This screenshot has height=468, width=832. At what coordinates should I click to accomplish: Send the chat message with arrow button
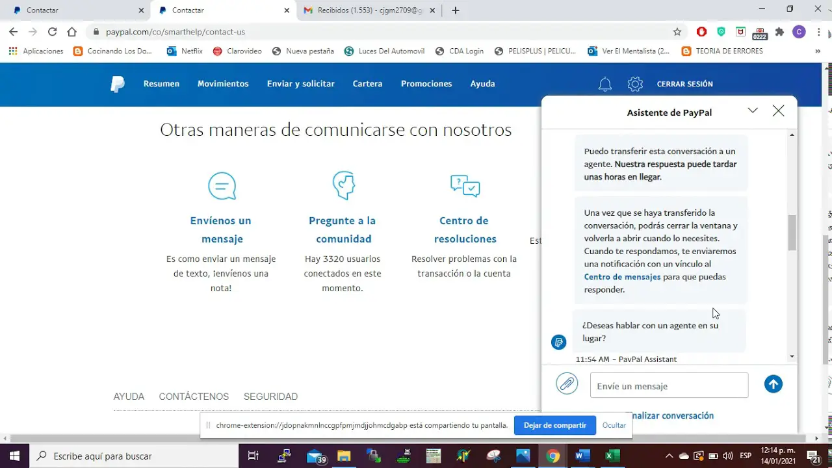[773, 384]
